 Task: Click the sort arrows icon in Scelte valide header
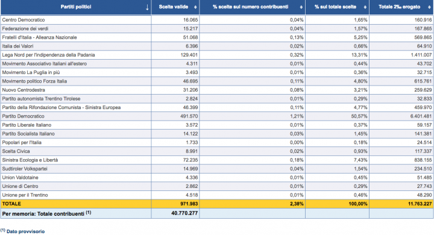(x=195, y=7)
